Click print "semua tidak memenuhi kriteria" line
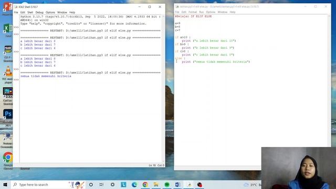 216,62
